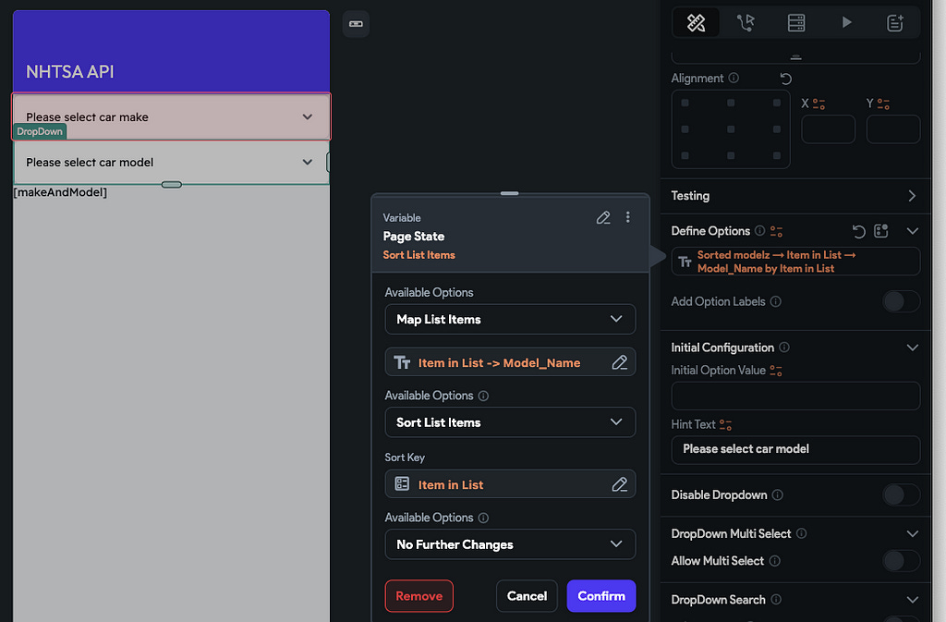Viewport: 946px width, 622px height.
Task: Set X alignment from variable icon
Action: click(819, 104)
